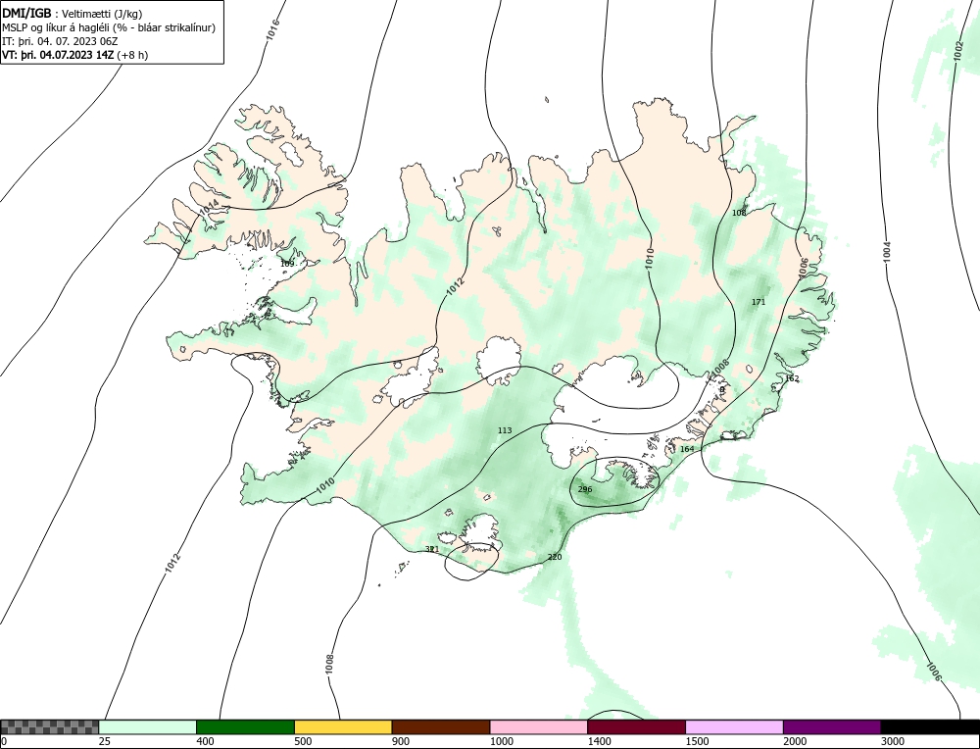Pick the dark red 1400–1500 legend swatch
This screenshot has width=980, height=749.
tap(636, 726)
